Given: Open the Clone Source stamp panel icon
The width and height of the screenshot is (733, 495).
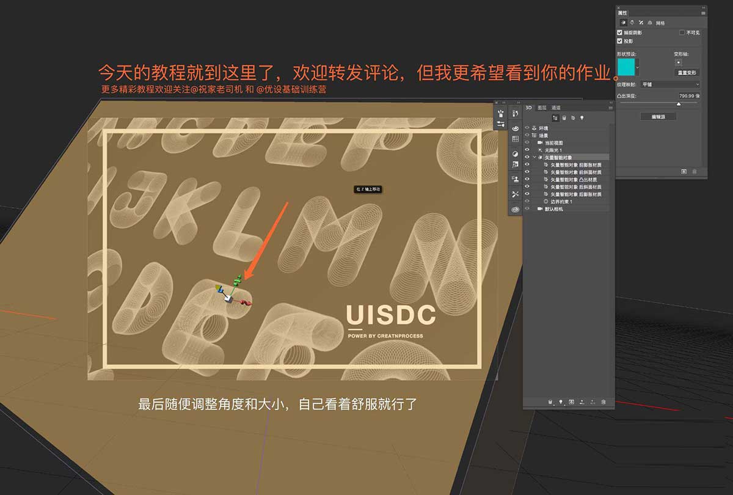Looking at the screenshot, I should 515,179.
